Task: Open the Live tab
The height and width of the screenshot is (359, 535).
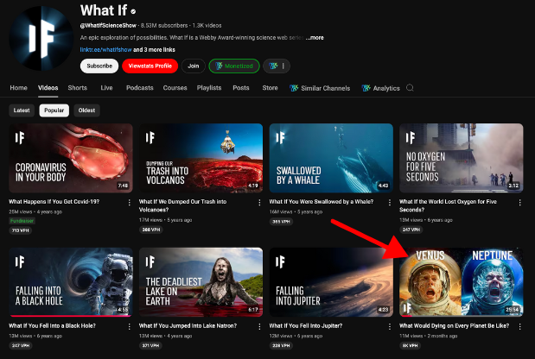Action: pos(106,88)
